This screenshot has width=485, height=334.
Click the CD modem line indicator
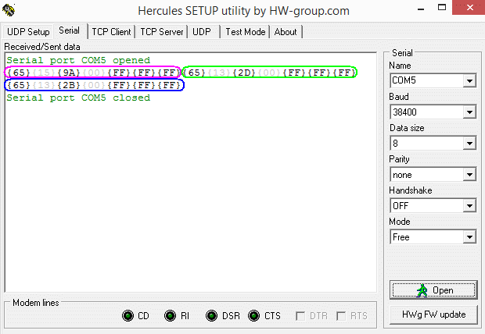tap(129, 316)
